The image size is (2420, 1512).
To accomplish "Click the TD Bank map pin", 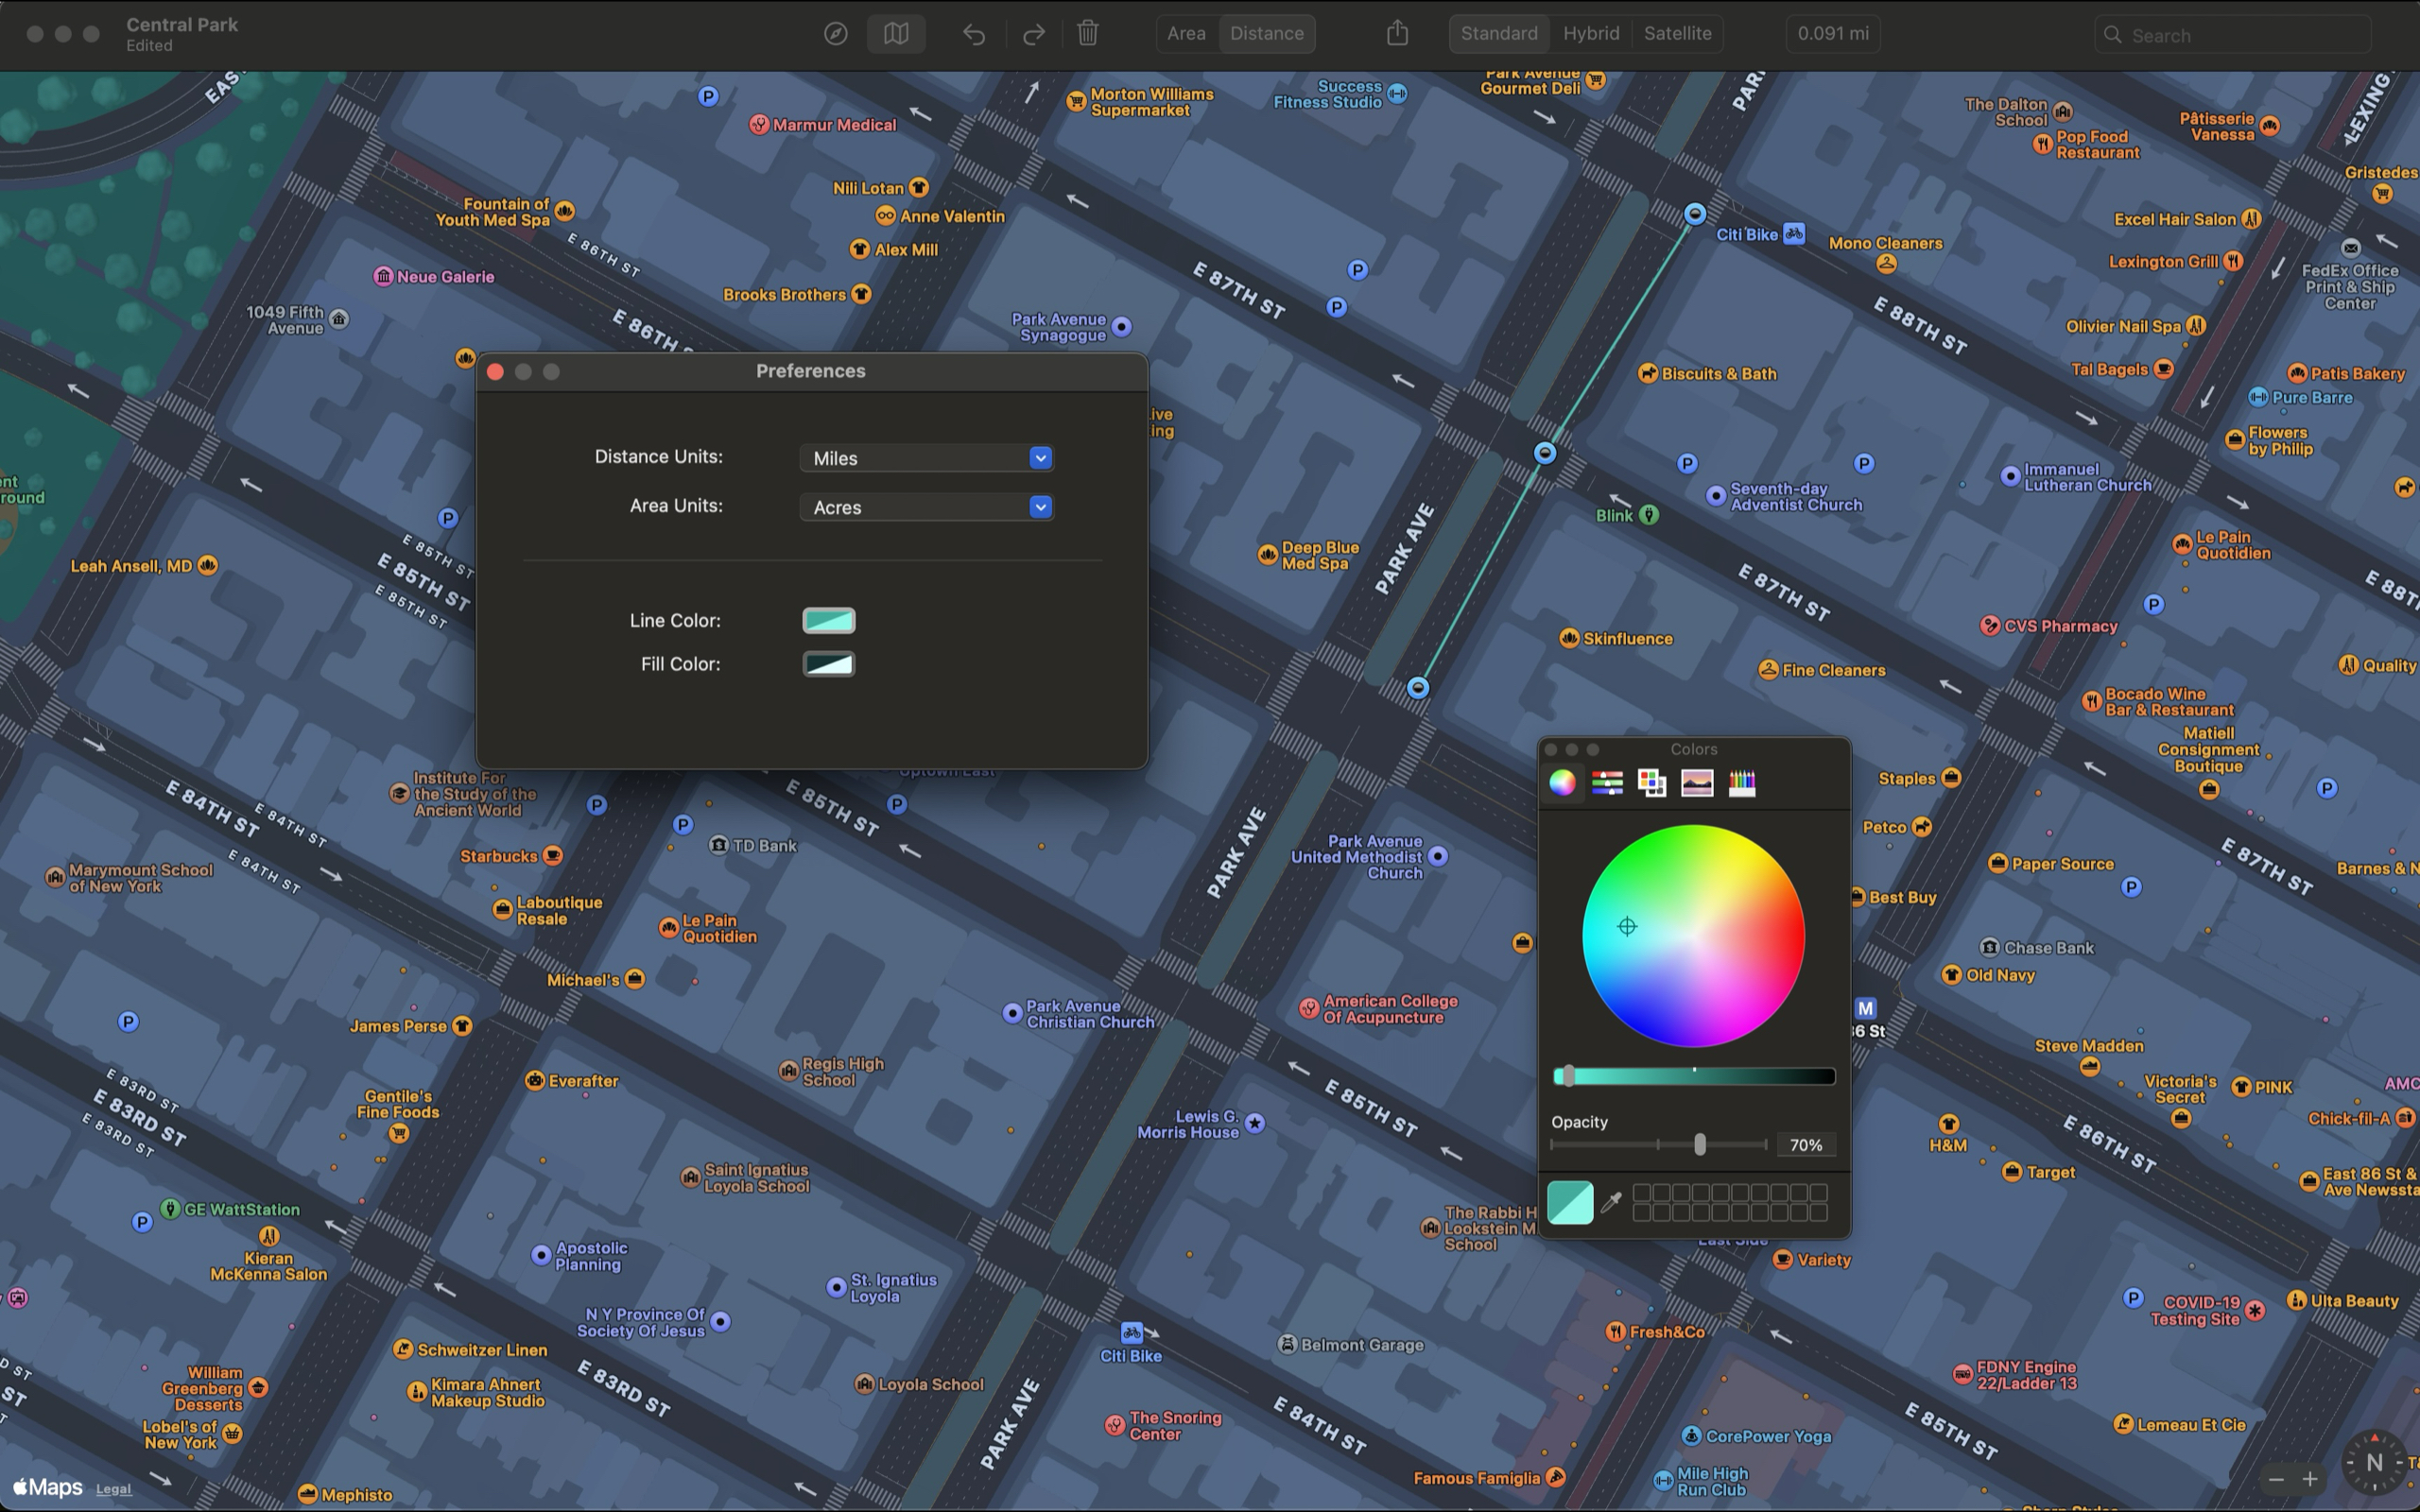I will (x=719, y=846).
